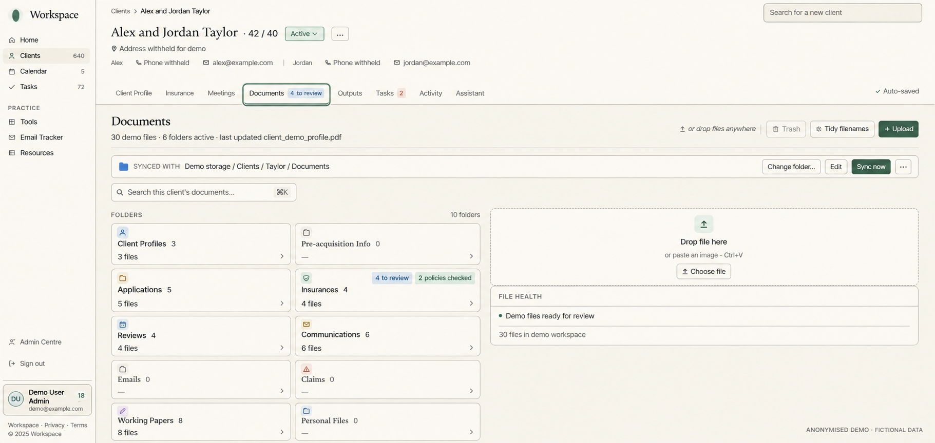Click the blue synced folder icon
Screen dimensions: 935x443
[124, 167]
